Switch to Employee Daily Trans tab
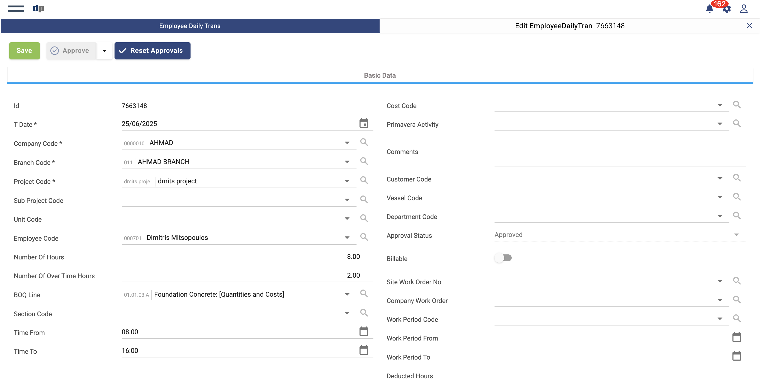760x382 pixels. click(190, 26)
